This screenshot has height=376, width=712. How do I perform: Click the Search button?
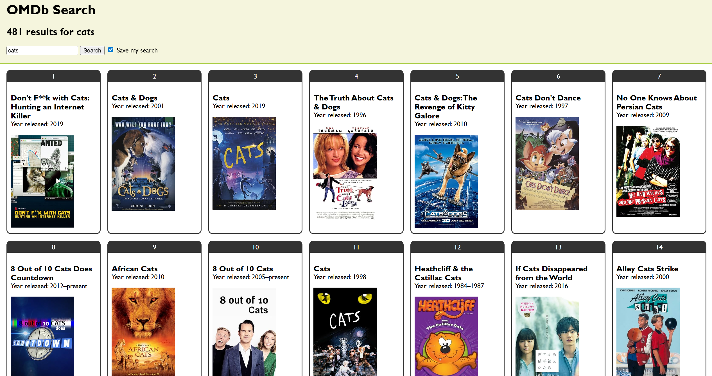click(92, 51)
